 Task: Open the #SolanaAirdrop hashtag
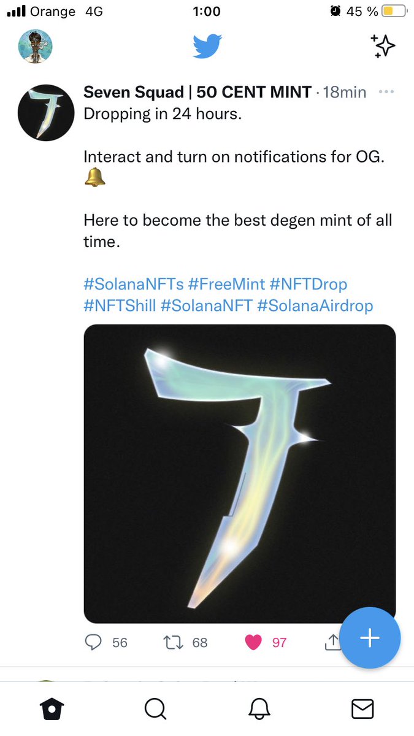tap(315, 305)
